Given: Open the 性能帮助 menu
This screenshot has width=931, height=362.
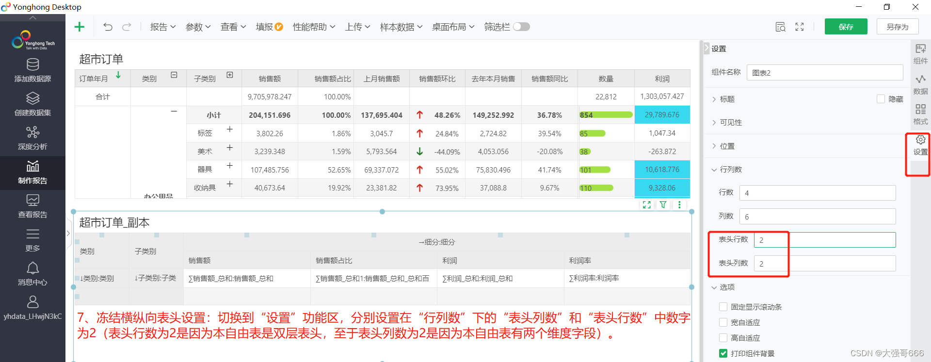Looking at the screenshot, I should 314,27.
